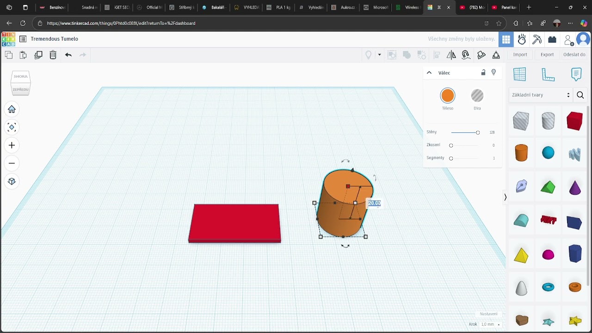The height and width of the screenshot is (333, 592).
Task: Open the 3D design grid view
Action: click(506, 40)
